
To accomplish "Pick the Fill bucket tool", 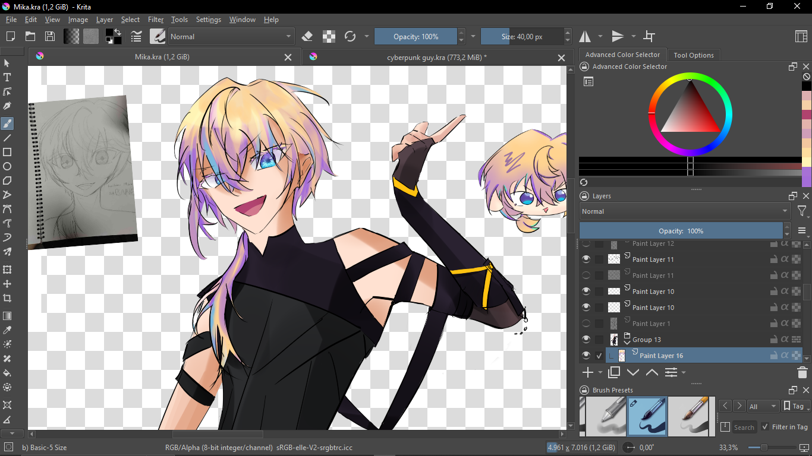I will pos(7,373).
